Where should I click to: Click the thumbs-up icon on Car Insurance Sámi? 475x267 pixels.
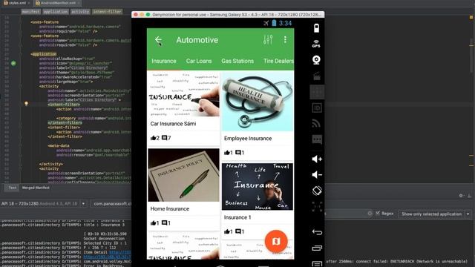pyautogui.click(x=154, y=138)
